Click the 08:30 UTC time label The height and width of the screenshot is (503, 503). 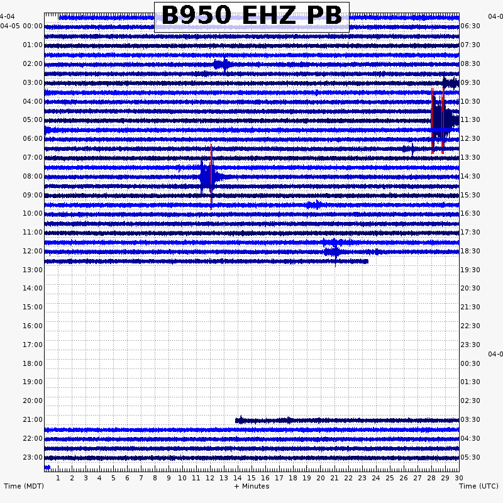click(x=470, y=64)
